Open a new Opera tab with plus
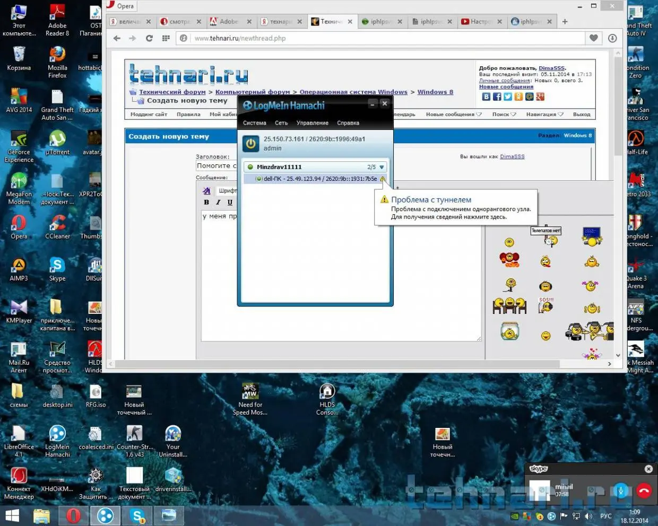Image resolution: width=658 pixels, height=526 pixels. 565,22
